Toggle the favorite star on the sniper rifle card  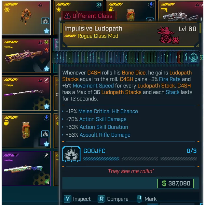click(47, 106)
